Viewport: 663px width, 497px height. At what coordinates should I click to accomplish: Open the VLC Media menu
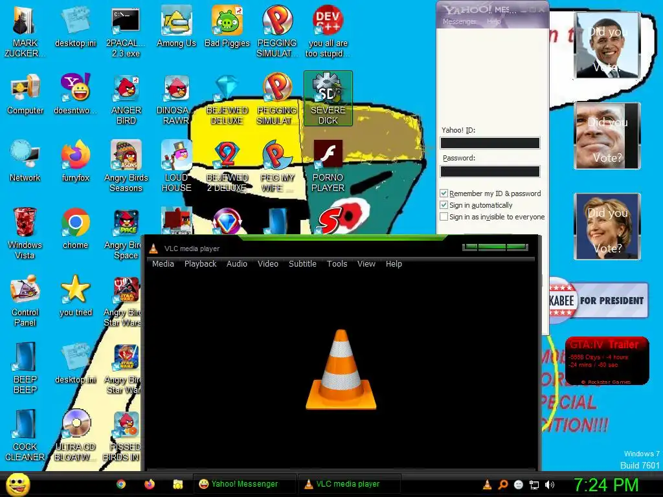coord(163,264)
